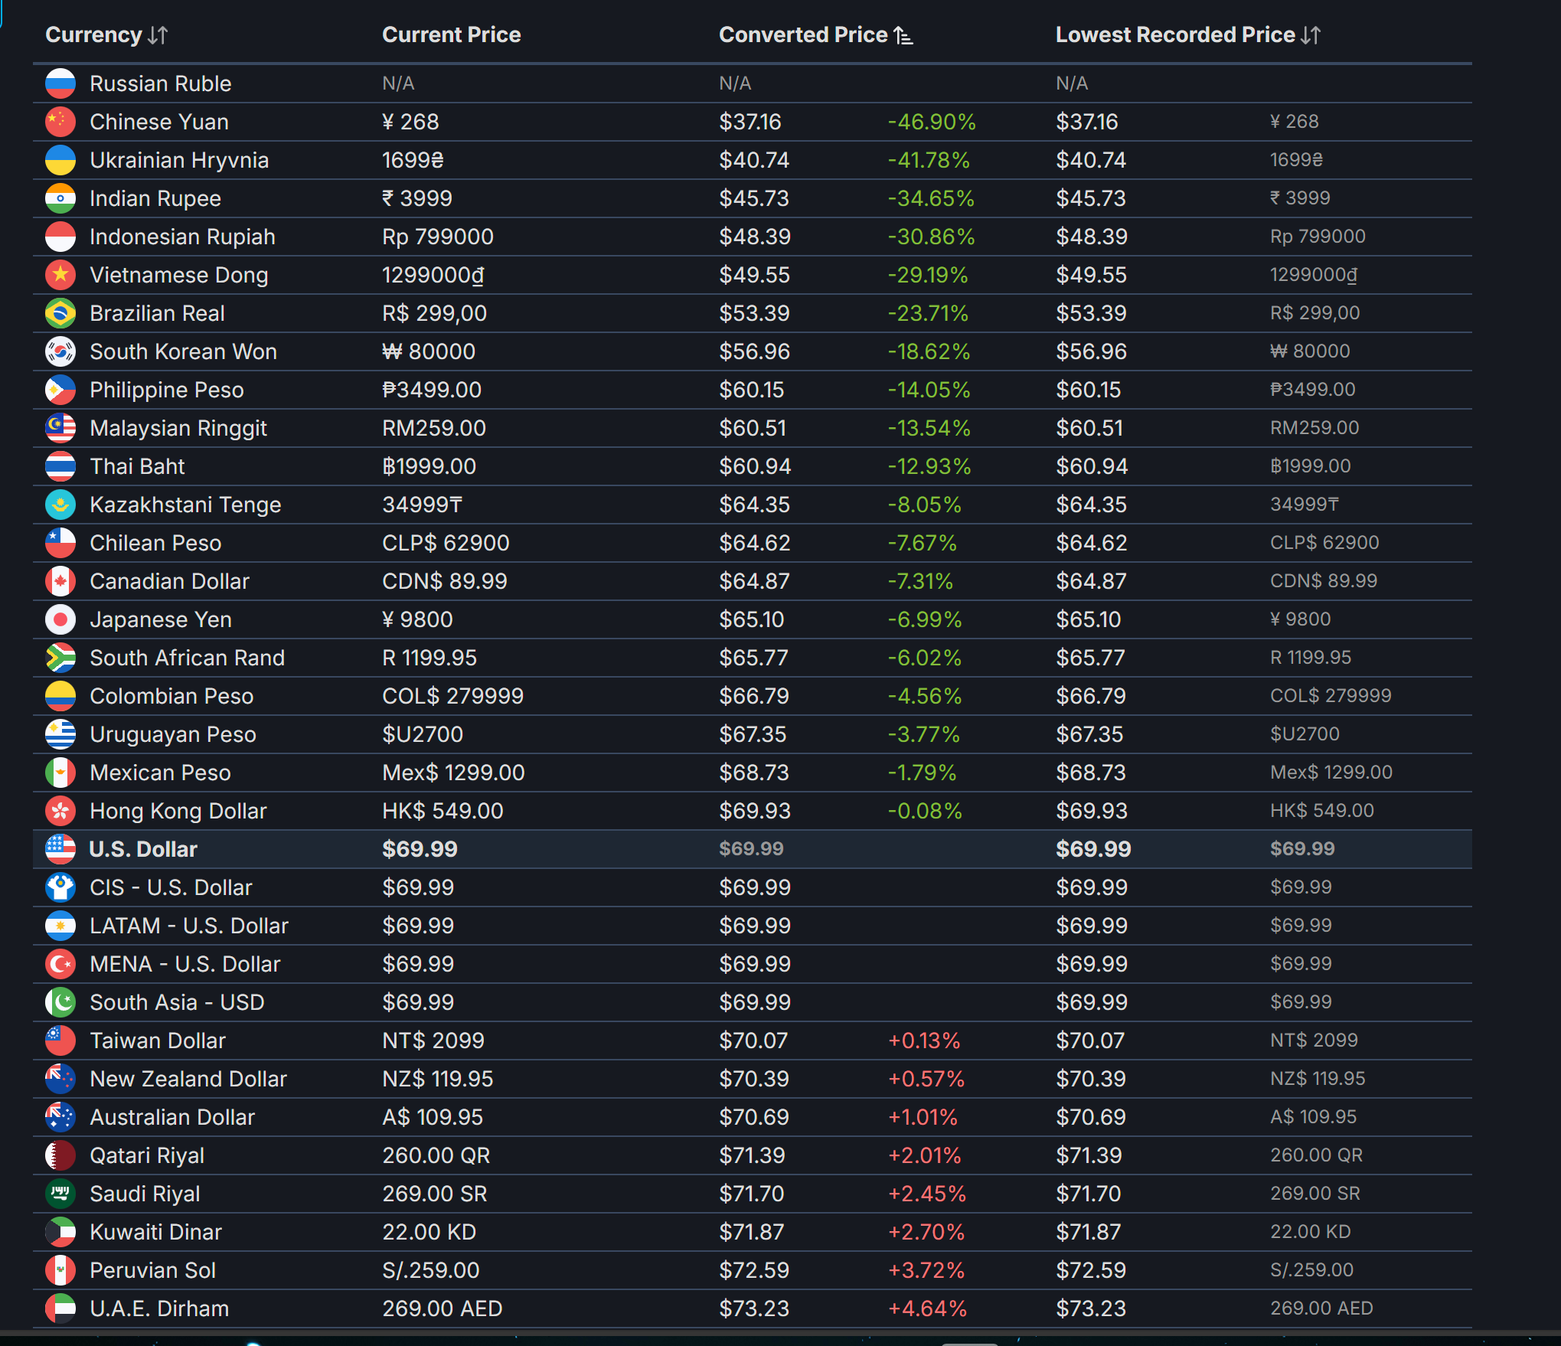This screenshot has width=1561, height=1346.
Task: Click the South African Rand flag icon
Action: coord(60,658)
